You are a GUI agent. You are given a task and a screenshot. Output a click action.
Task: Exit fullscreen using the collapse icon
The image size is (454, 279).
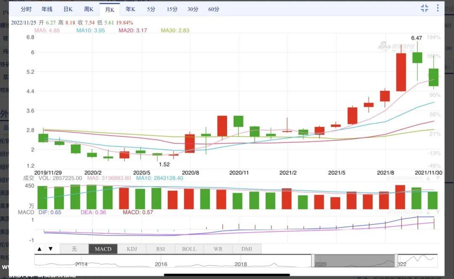click(425, 8)
